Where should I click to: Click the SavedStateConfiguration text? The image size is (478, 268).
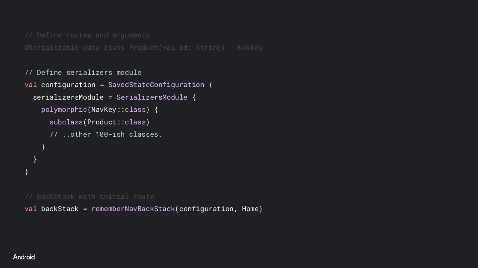[156, 85]
